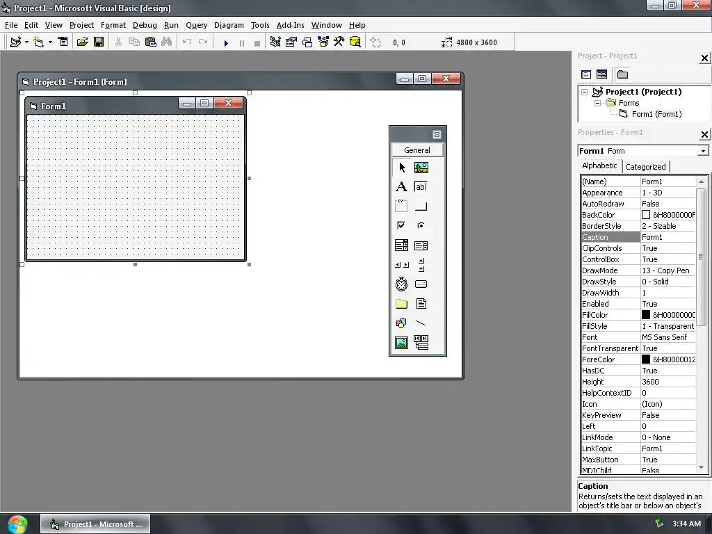Select the FileListBox control tool

tap(421, 304)
